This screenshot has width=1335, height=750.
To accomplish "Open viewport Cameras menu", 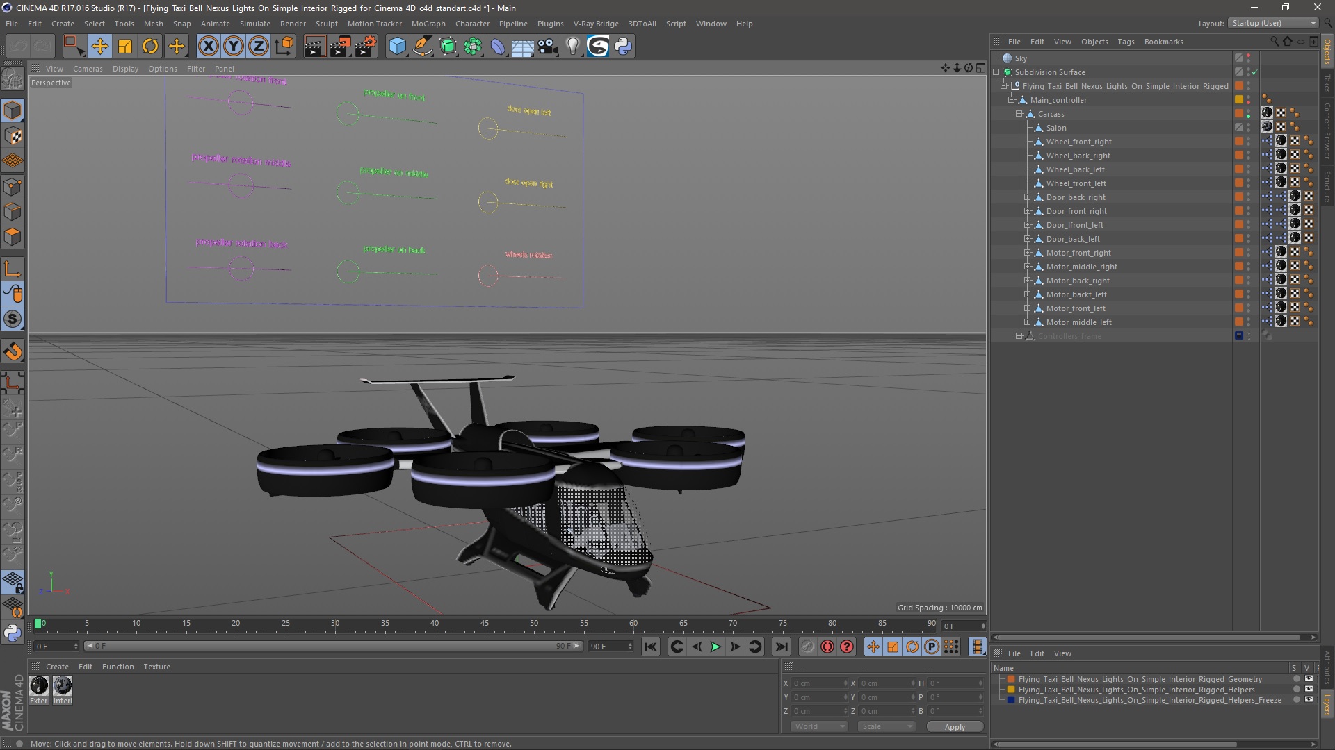I will coord(88,69).
